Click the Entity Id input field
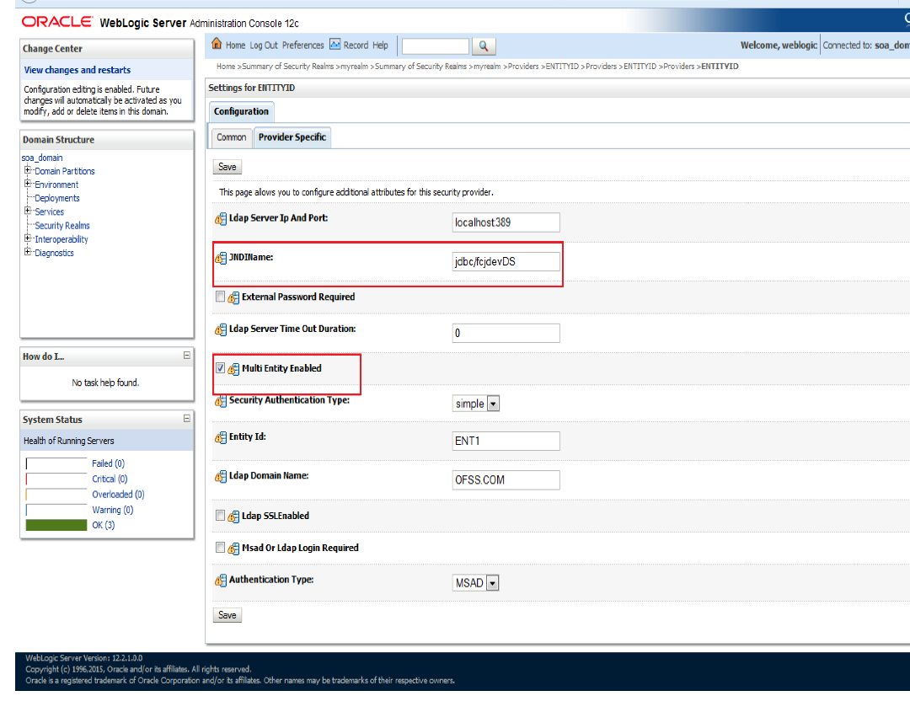The height and width of the screenshot is (712, 910). [506, 441]
